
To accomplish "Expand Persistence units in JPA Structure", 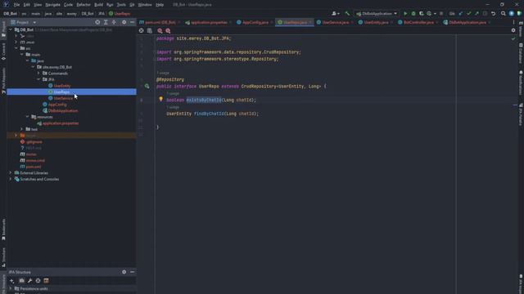I will pos(11,288).
